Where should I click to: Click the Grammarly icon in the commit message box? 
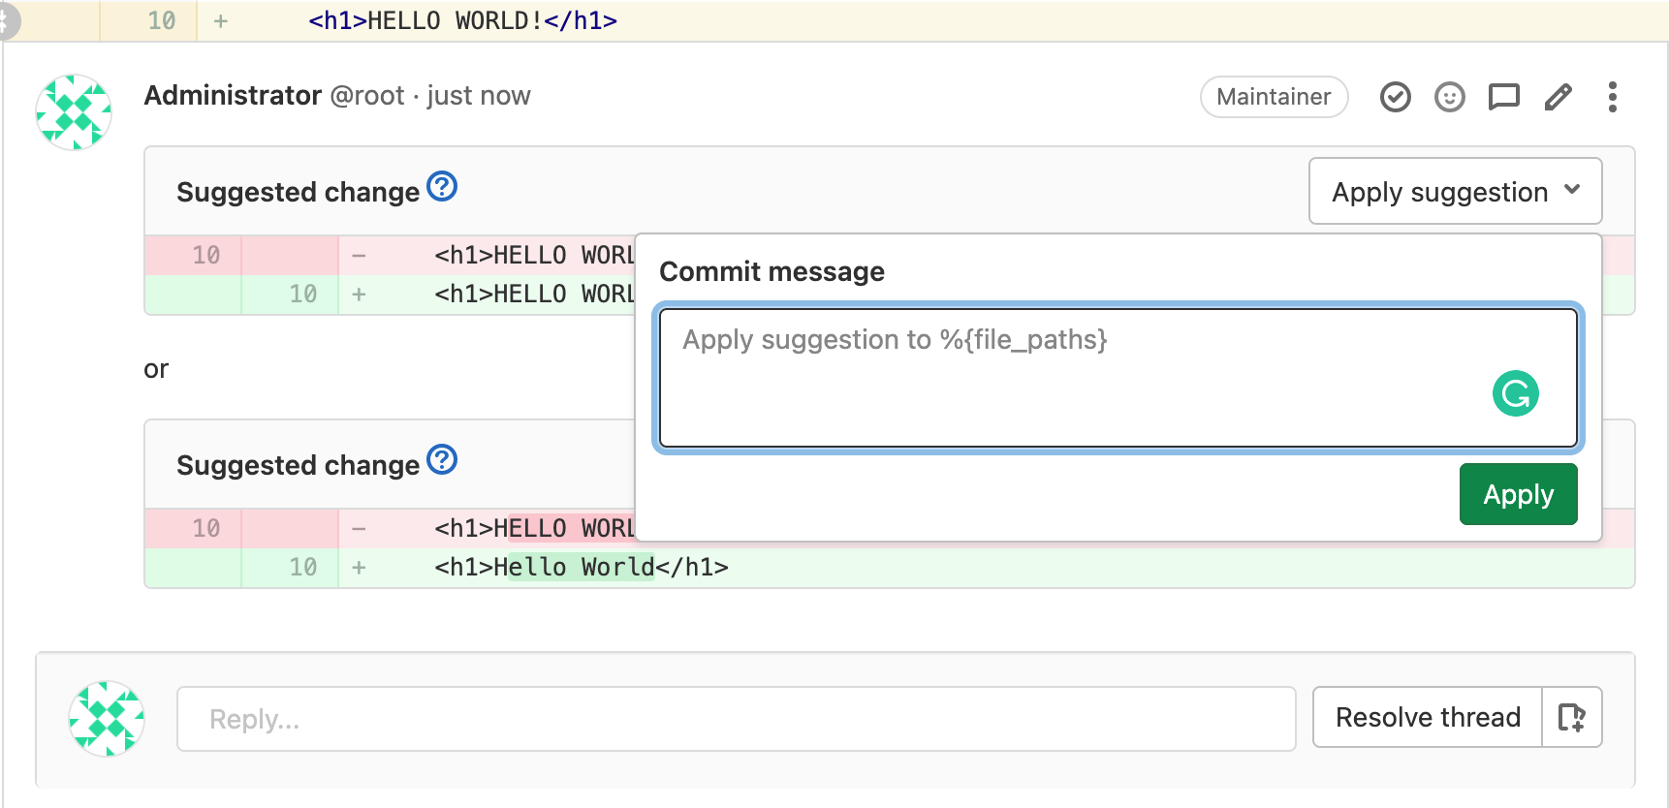[x=1515, y=393]
